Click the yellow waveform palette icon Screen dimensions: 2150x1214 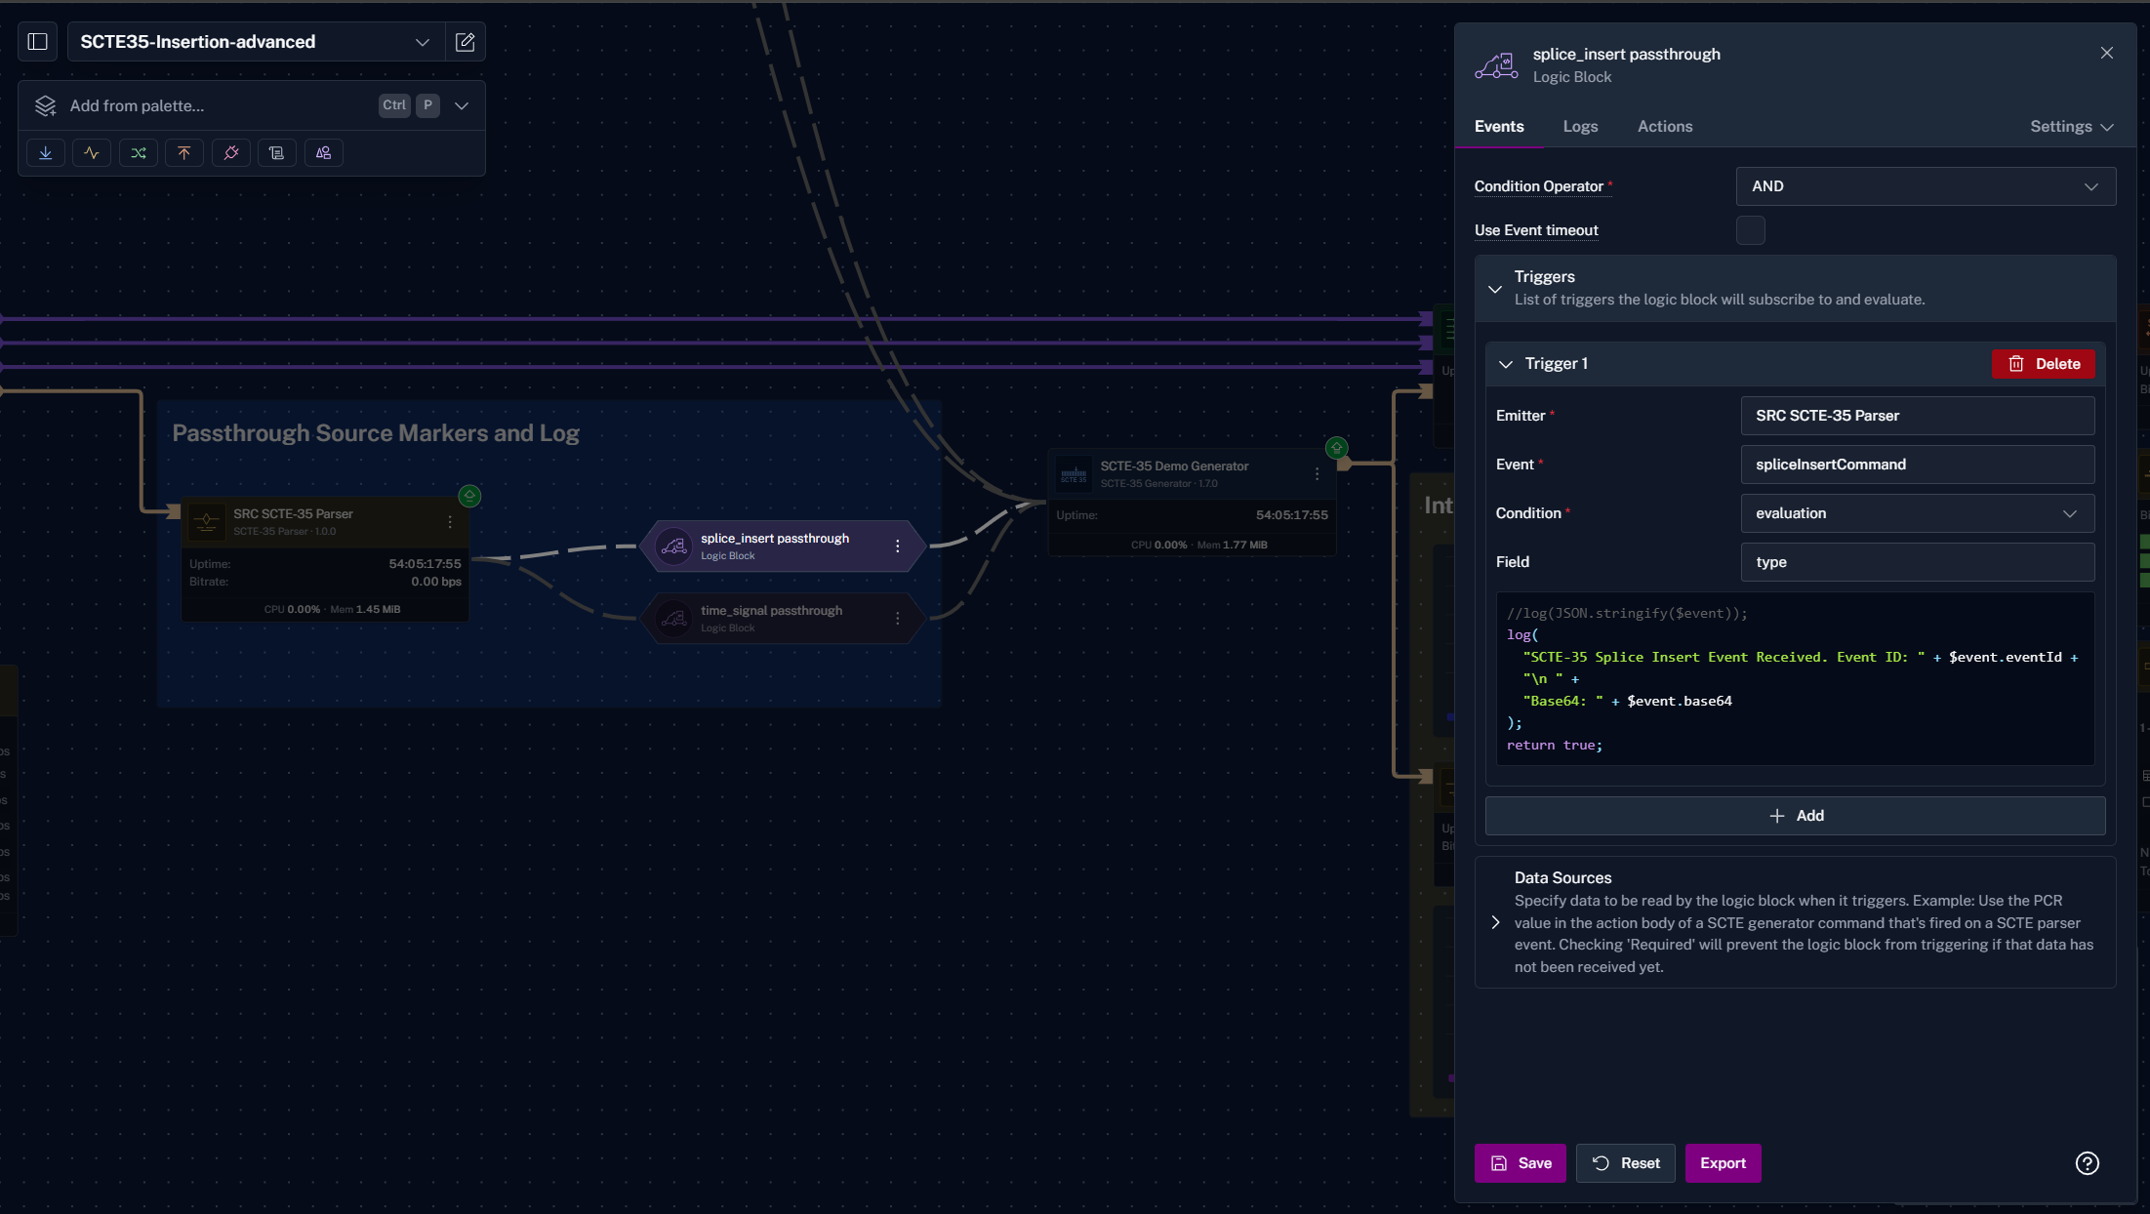pyautogui.click(x=92, y=153)
